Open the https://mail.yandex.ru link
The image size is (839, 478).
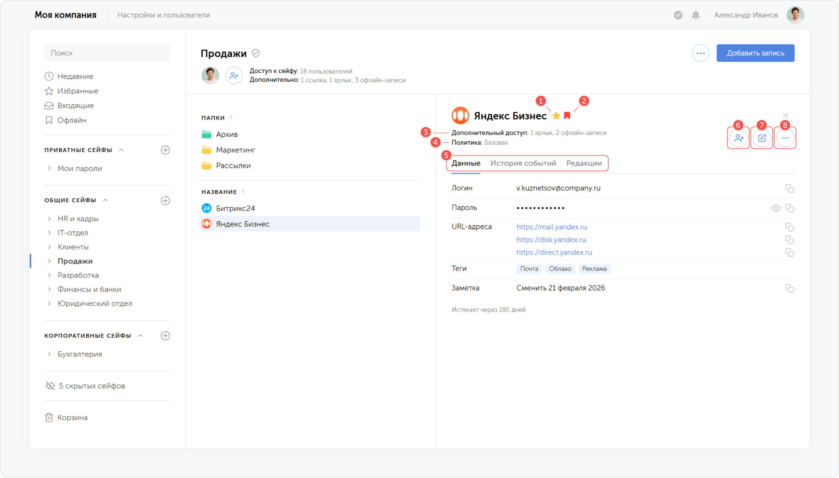tap(551, 227)
